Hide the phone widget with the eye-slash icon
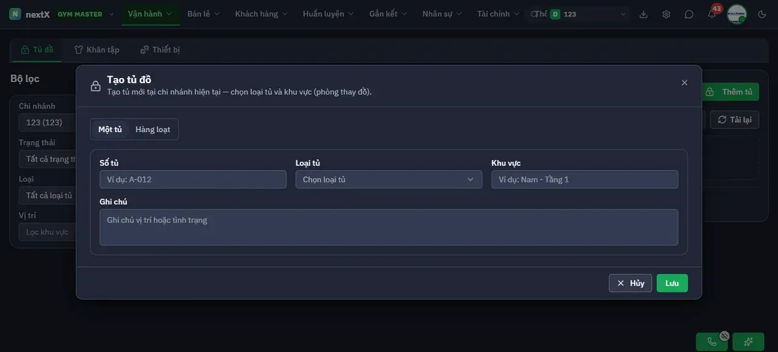The width and height of the screenshot is (778, 352). [x=725, y=335]
